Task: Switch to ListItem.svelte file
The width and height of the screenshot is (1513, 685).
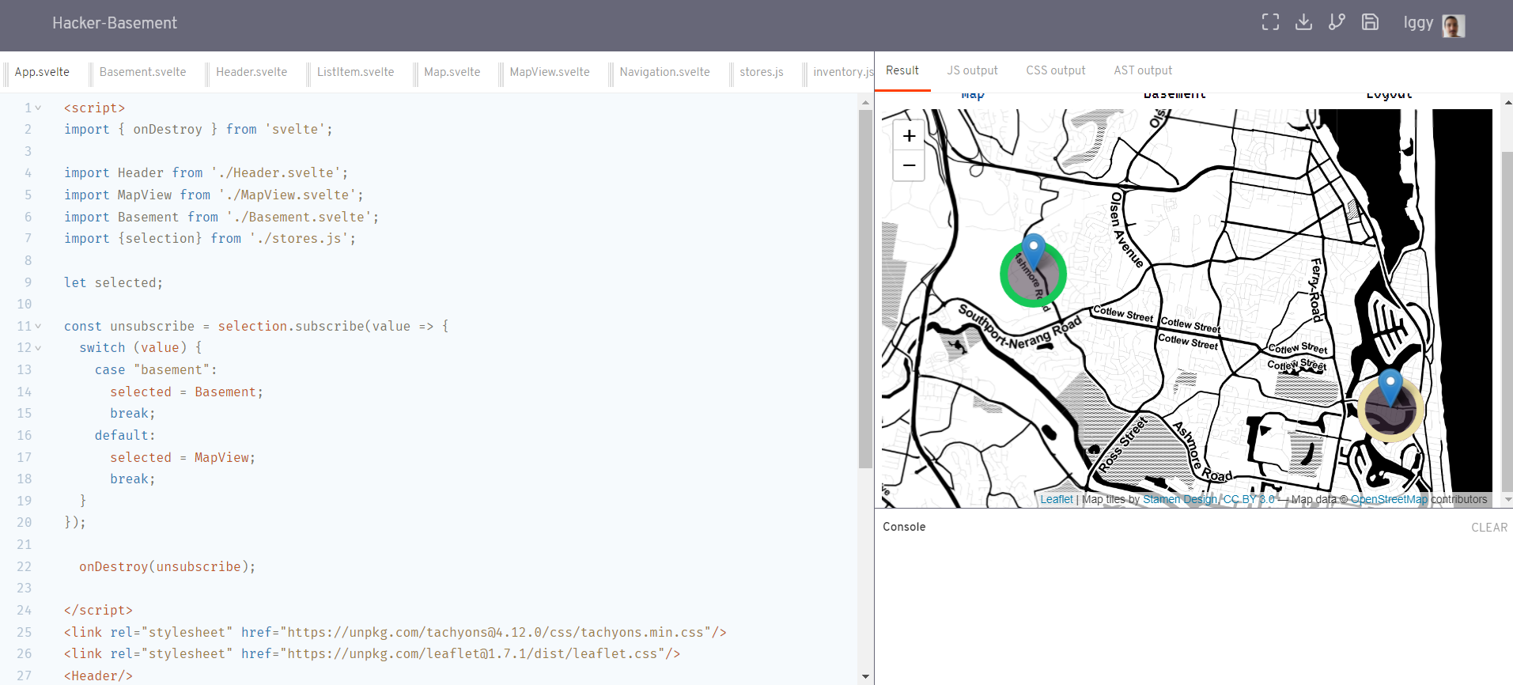Action: pos(355,72)
